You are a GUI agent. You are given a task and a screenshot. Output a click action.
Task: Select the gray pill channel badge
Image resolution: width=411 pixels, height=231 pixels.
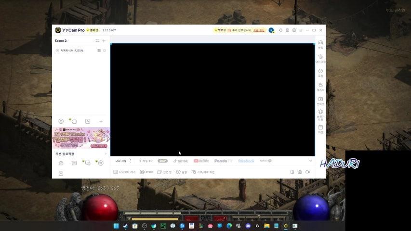[162, 161]
